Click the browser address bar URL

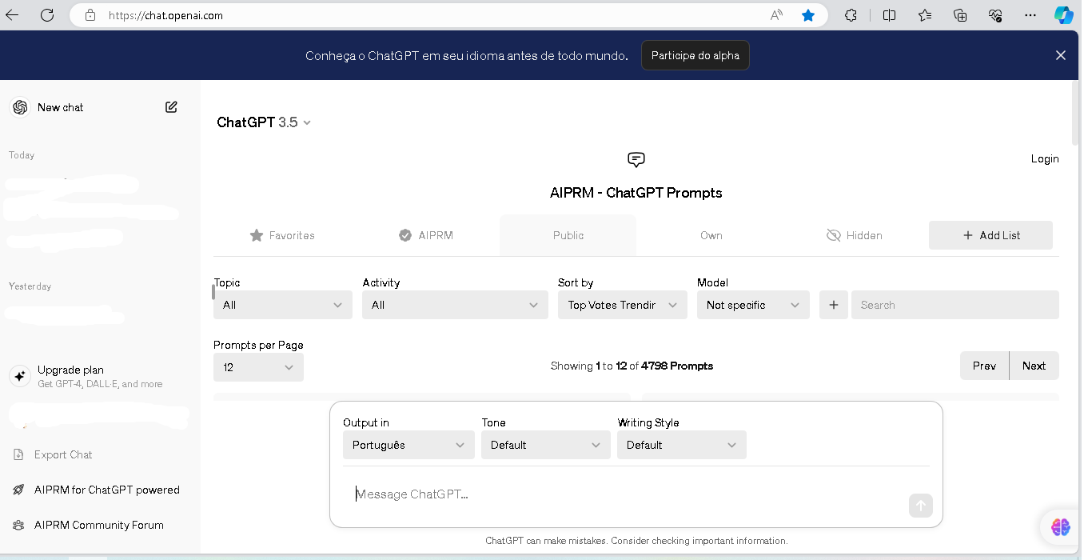coord(165,15)
